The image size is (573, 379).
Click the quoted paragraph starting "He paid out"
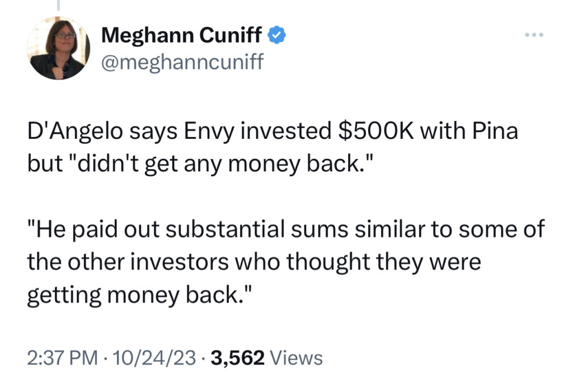tap(286, 263)
